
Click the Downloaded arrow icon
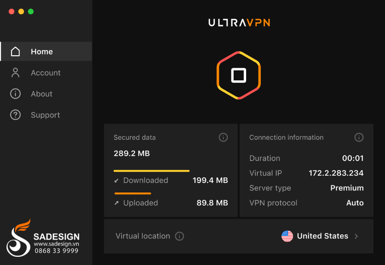pyautogui.click(x=116, y=181)
